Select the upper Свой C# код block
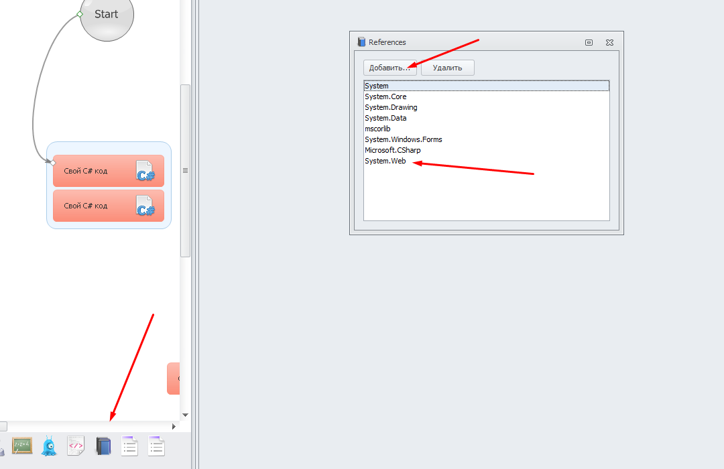The height and width of the screenshot is (469, 724). click(x=109, y=171)
